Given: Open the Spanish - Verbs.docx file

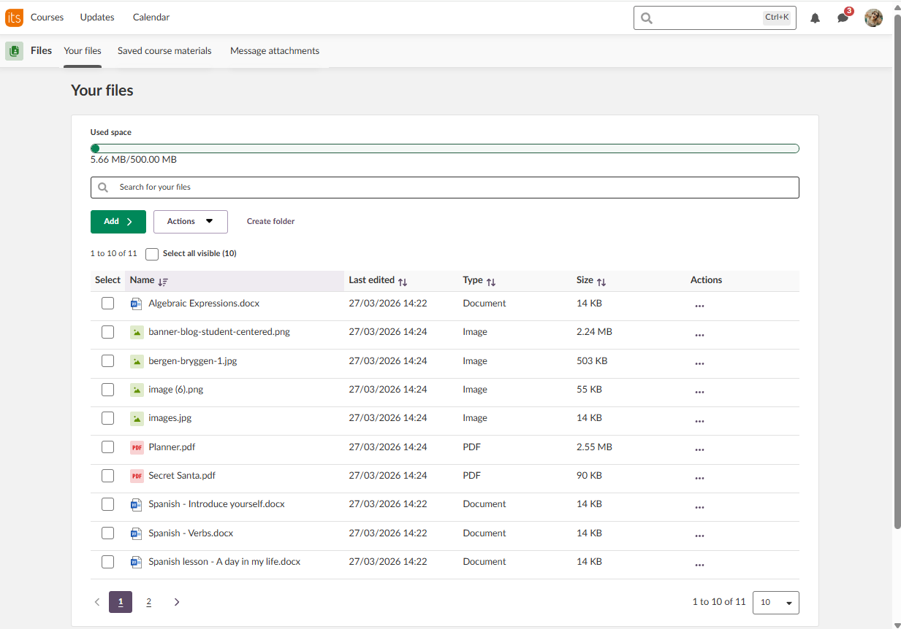Looking at the screenshot, I should pyautogui.click(x=191, y=533).
